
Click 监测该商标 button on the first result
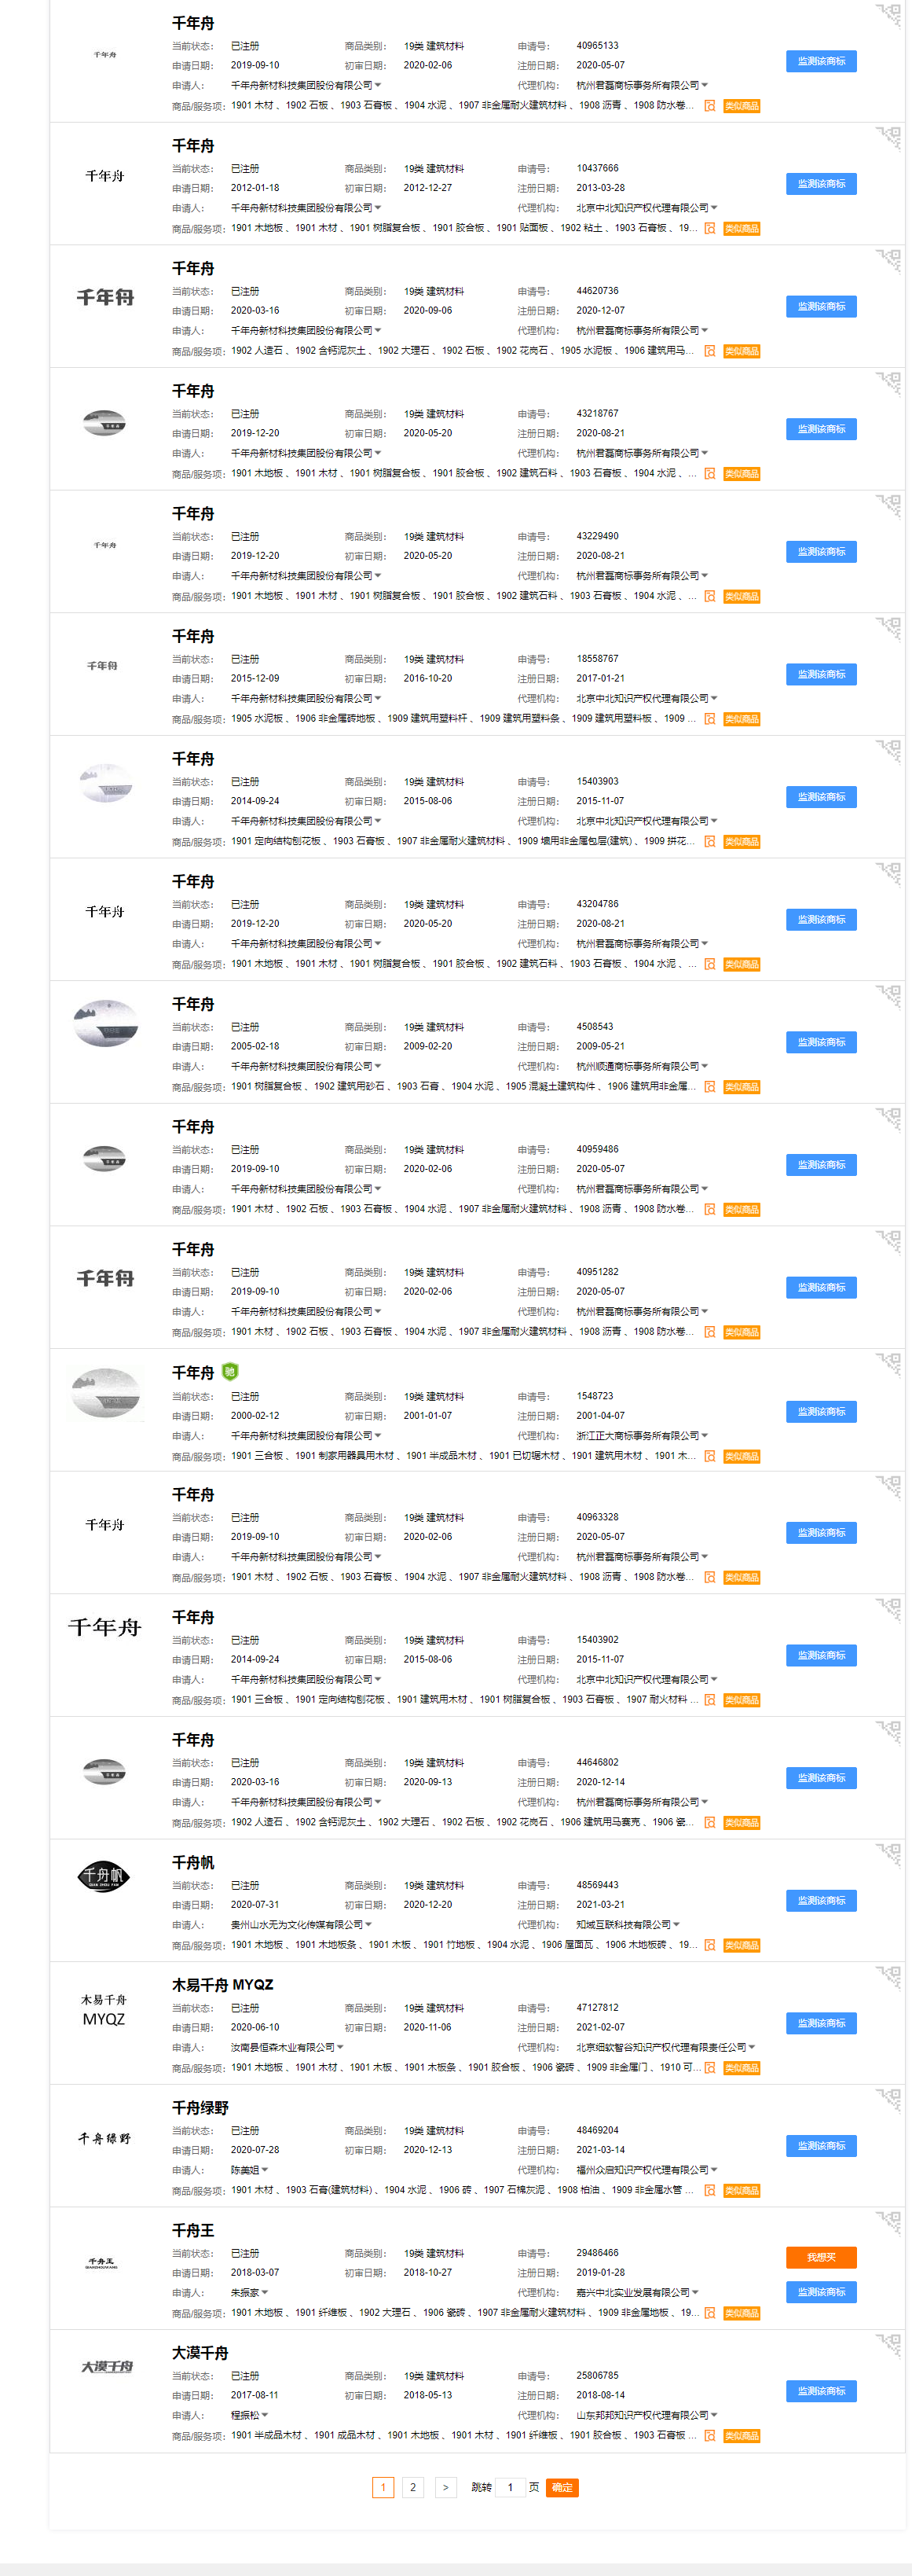pyautogui.click(x=820, y=61)
